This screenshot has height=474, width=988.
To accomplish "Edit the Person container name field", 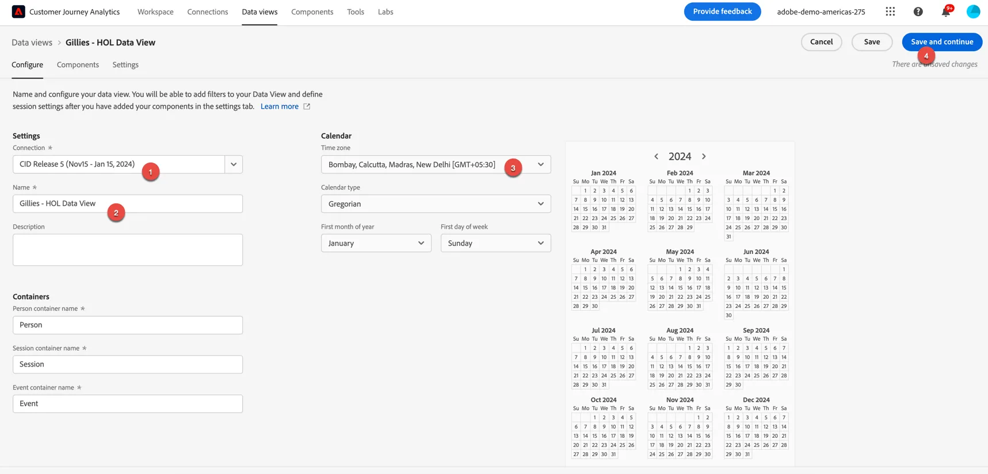I will coord(128,325).
